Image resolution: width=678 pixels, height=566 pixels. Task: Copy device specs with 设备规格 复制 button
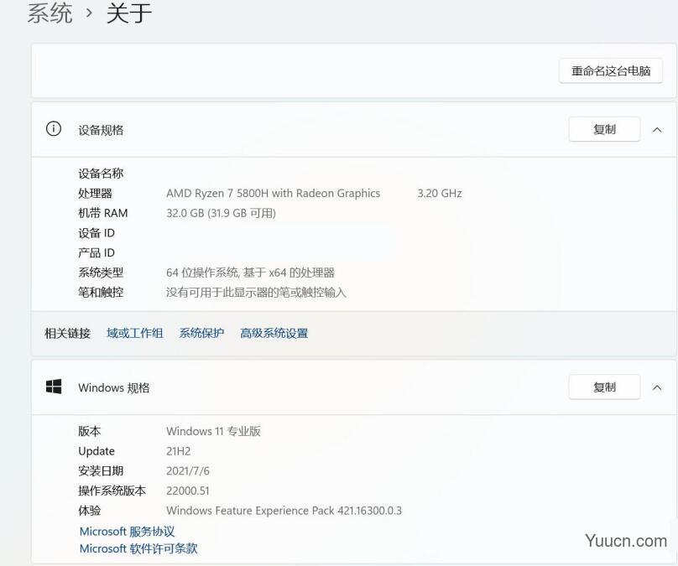(604, 129)
